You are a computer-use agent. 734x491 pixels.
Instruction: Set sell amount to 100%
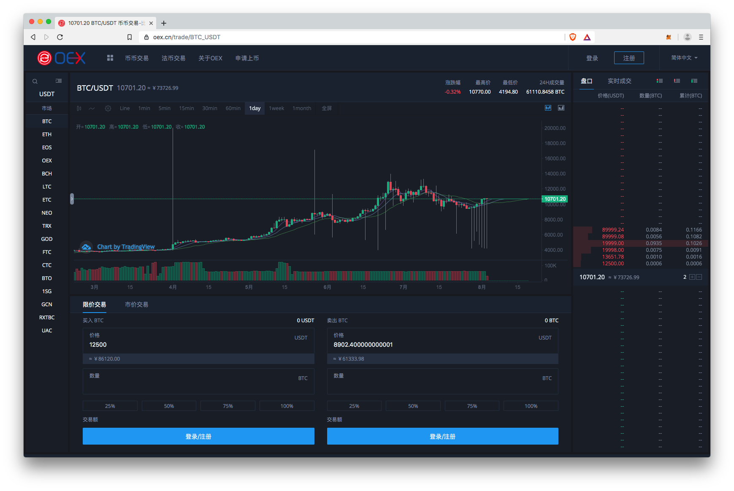tap(531, 406)
